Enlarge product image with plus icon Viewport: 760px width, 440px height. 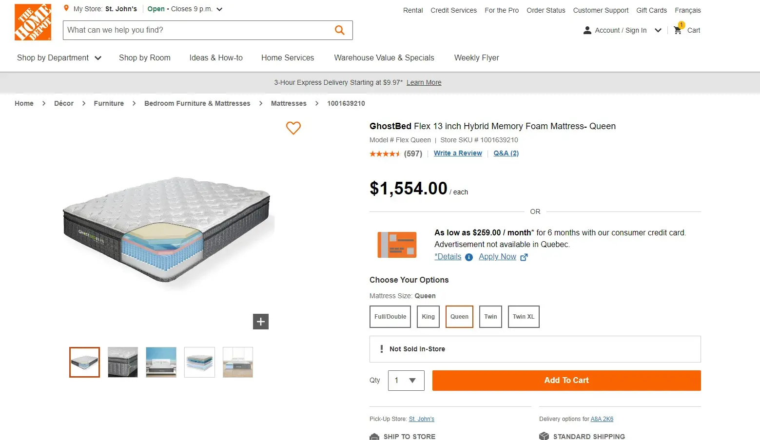261,322
